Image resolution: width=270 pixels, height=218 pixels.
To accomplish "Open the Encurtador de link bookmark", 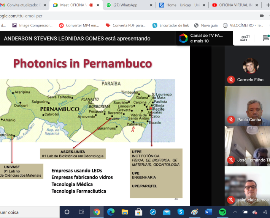I will (x=171, y=25).
